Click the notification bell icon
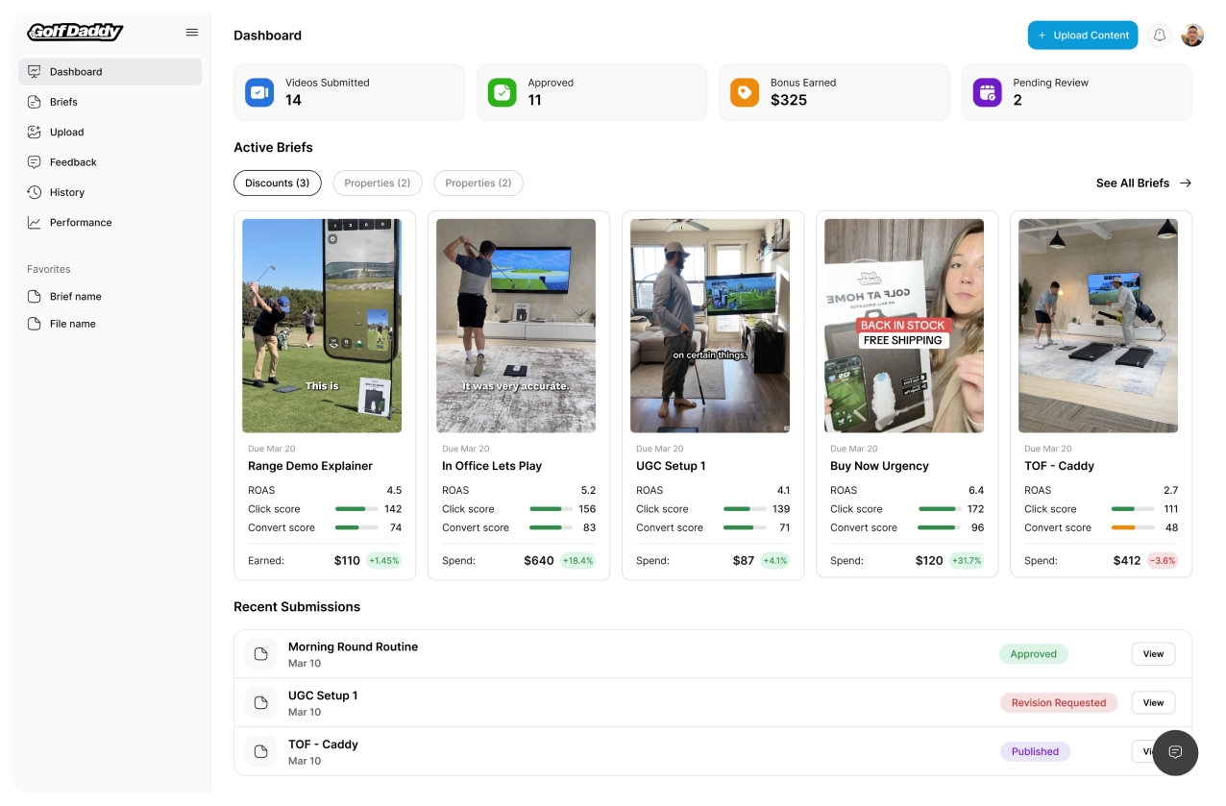Viewport: 1226px width, 806px height. click(x=1159, y=35)
